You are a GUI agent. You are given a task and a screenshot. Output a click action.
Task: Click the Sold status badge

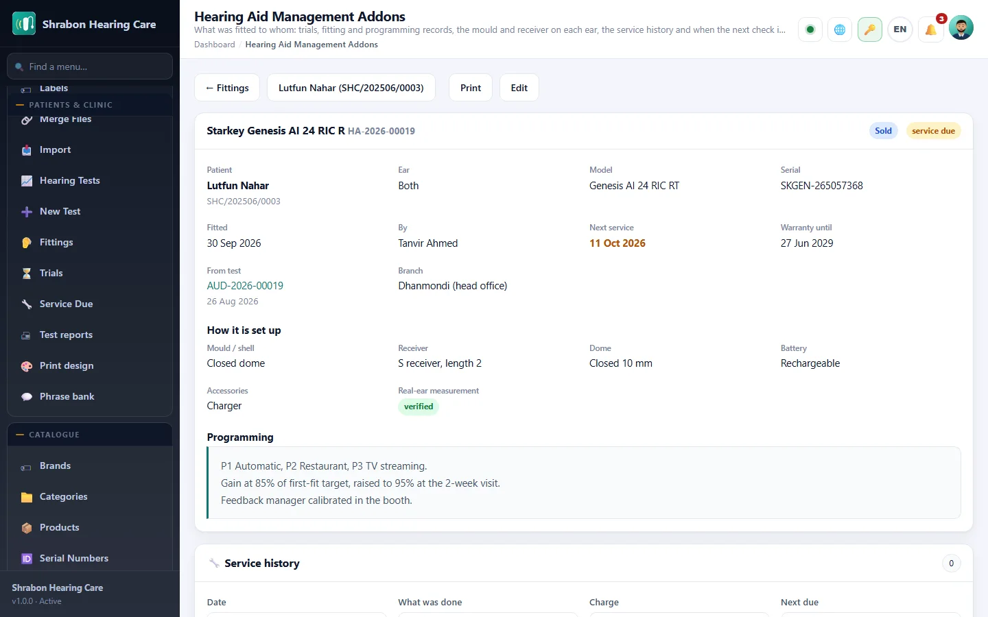pyautogui.click(x=884, y=131)
